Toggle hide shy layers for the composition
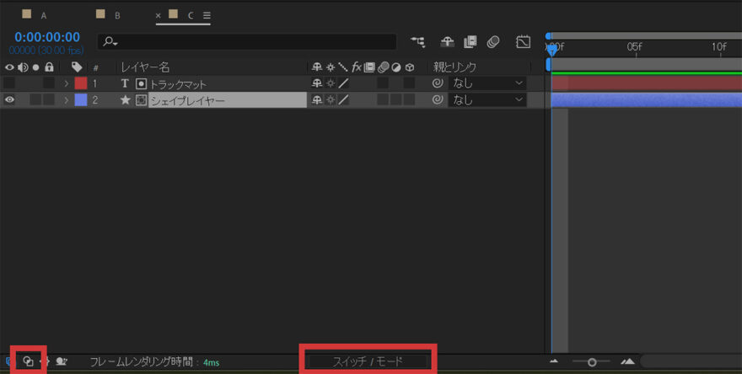The width and height of the screenshot is (742, 374). pyautogui.click(x=447, y=43)
